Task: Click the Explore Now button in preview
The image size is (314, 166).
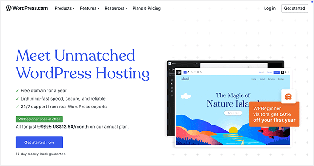Action: [233, 113]
